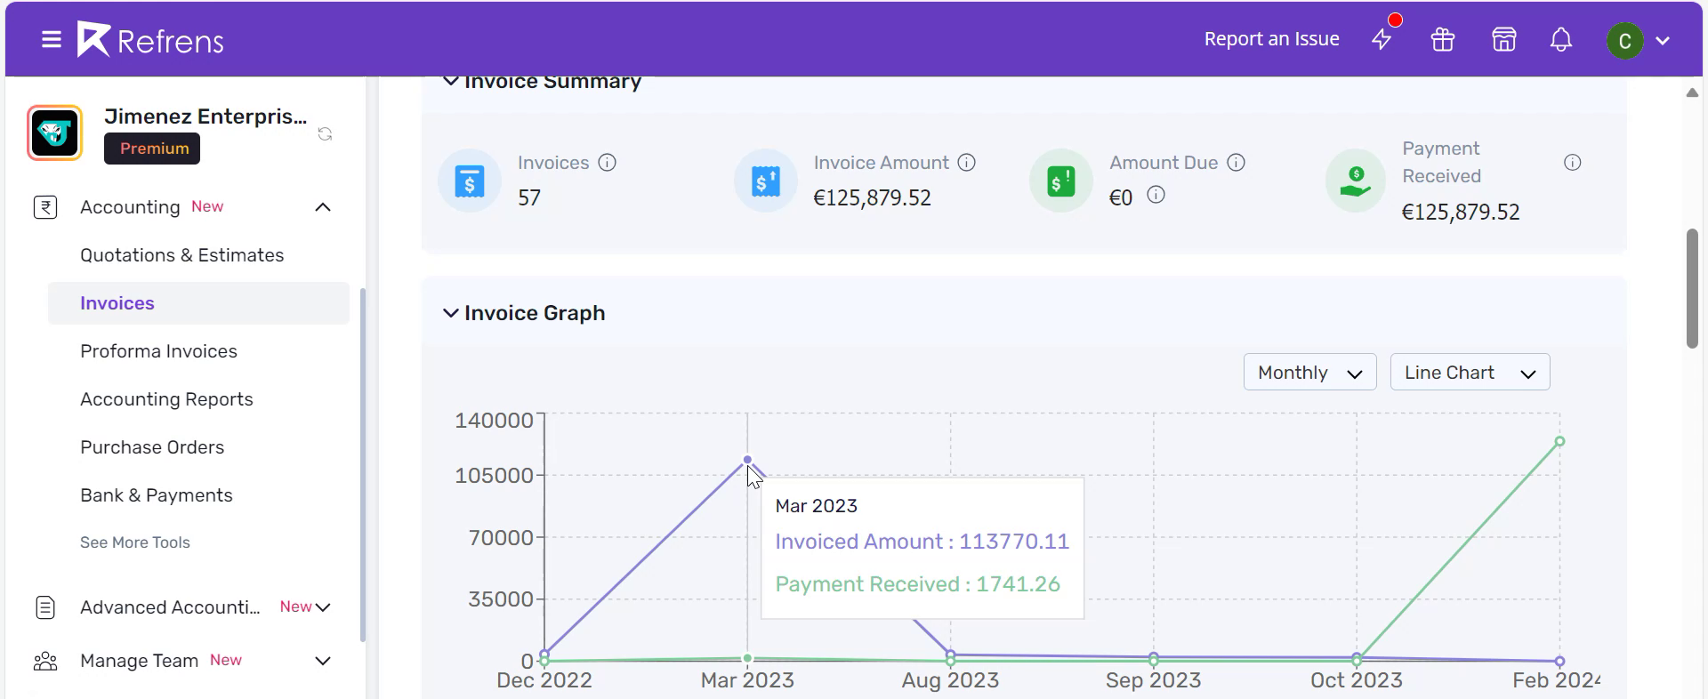The image size is (1708, 699).
Task: Click See More Tools
Action: pyautogui.click(x=135, y=542)
